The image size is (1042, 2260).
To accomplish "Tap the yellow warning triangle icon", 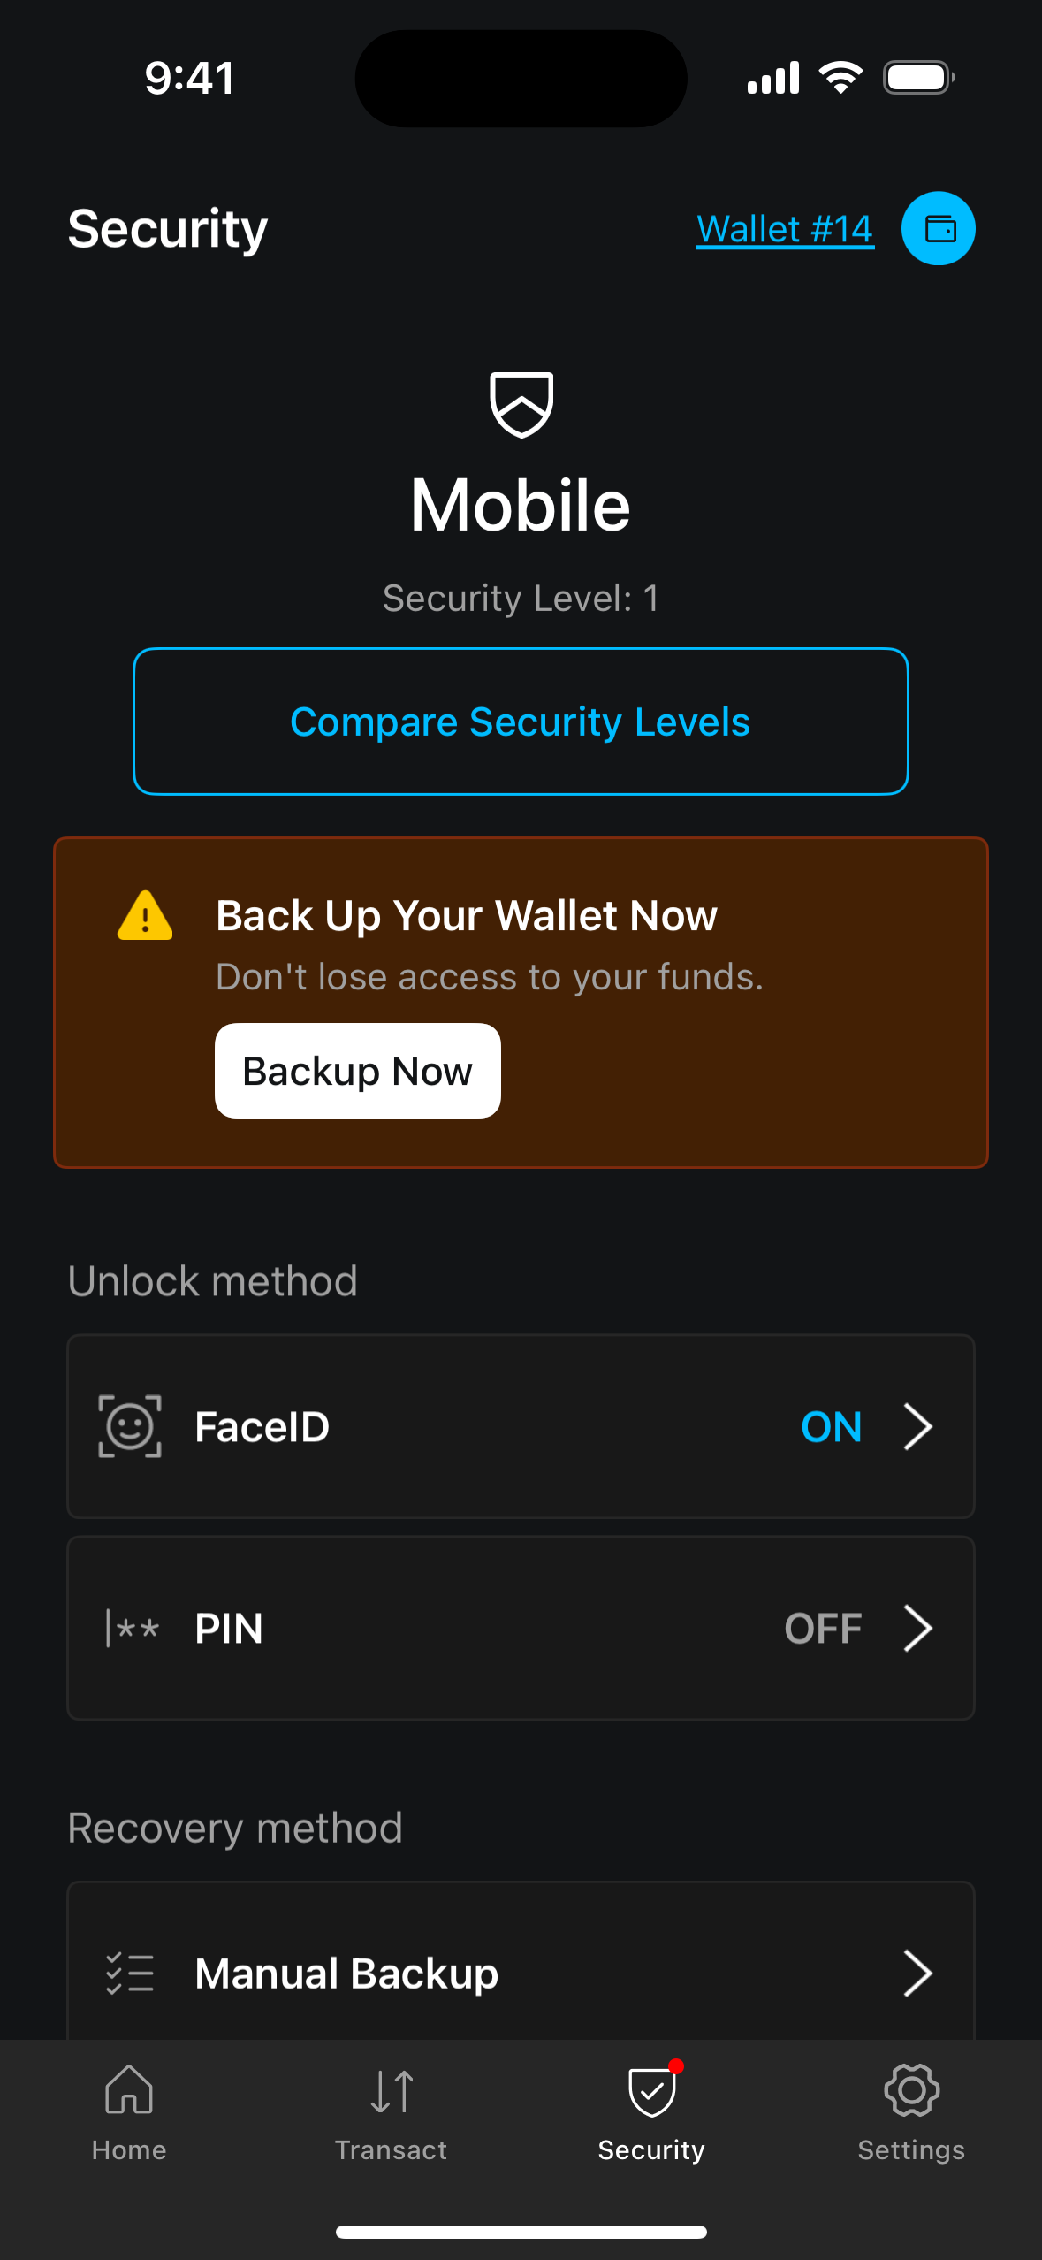I will (x=145, y=916).
